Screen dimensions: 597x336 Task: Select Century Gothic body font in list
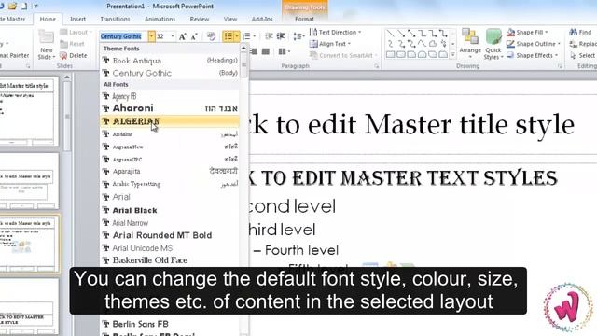pos(170,73)
